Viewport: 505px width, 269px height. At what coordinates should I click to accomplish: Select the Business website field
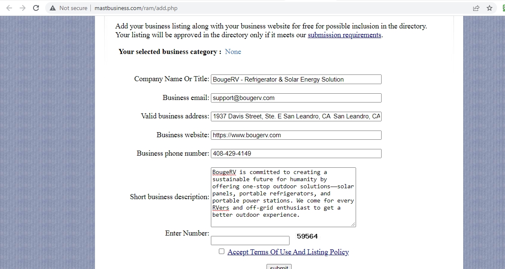coord(296,135)
